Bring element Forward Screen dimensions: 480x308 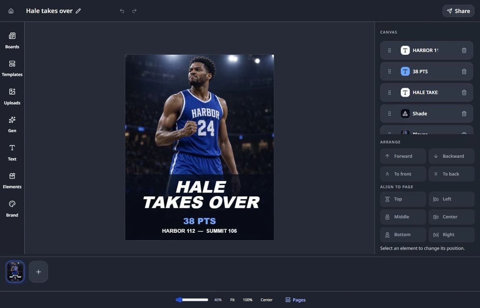pyautogui.click(x=403, y=156)
